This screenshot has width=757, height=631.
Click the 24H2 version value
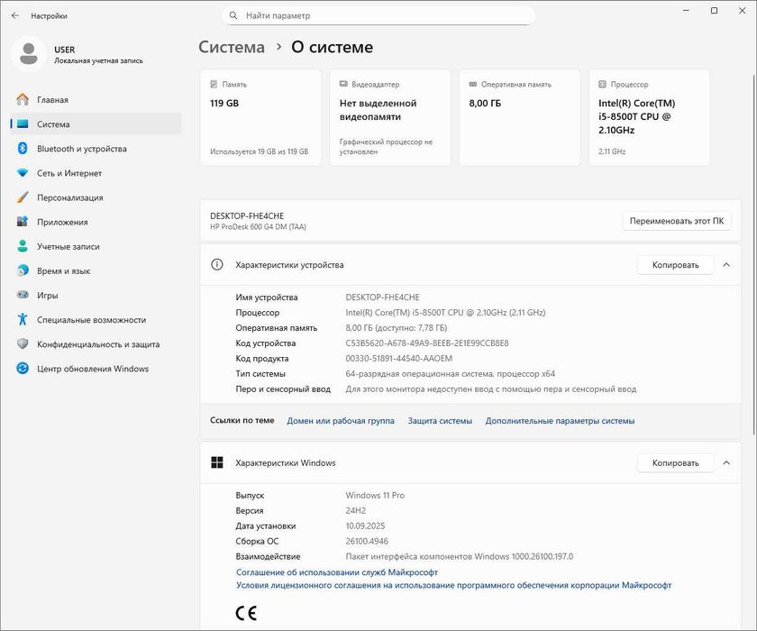[355, 510]
